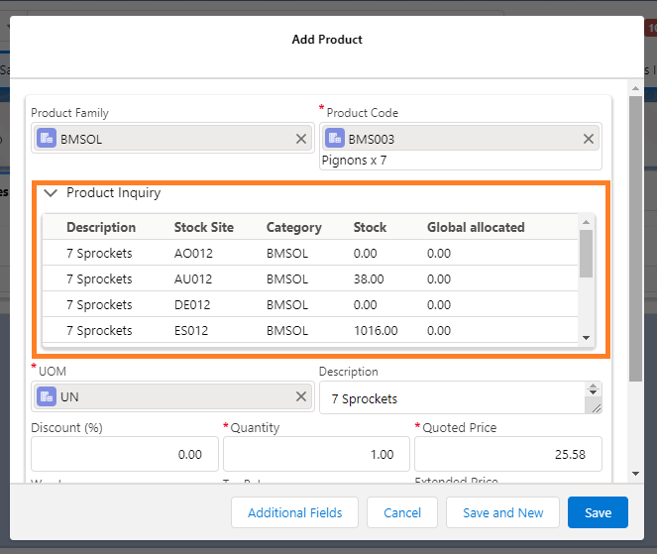Select stock site AU012 cell
The width and height of the screenshot is (657, 554).
(193, 278)
